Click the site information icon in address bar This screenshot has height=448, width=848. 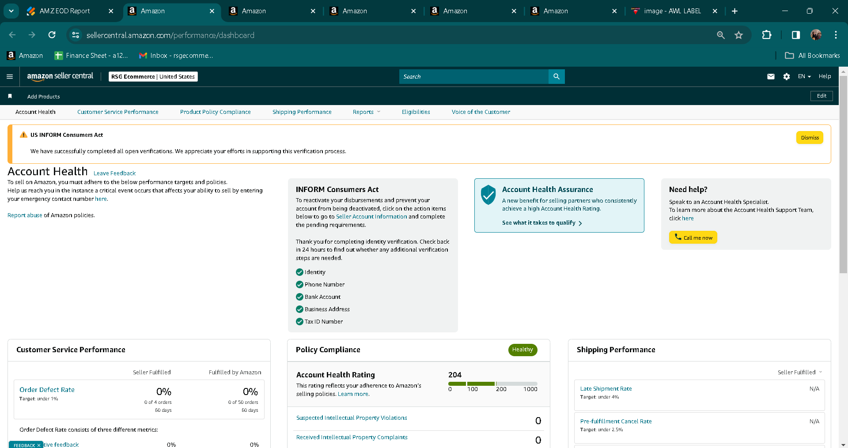coord(76,35)
